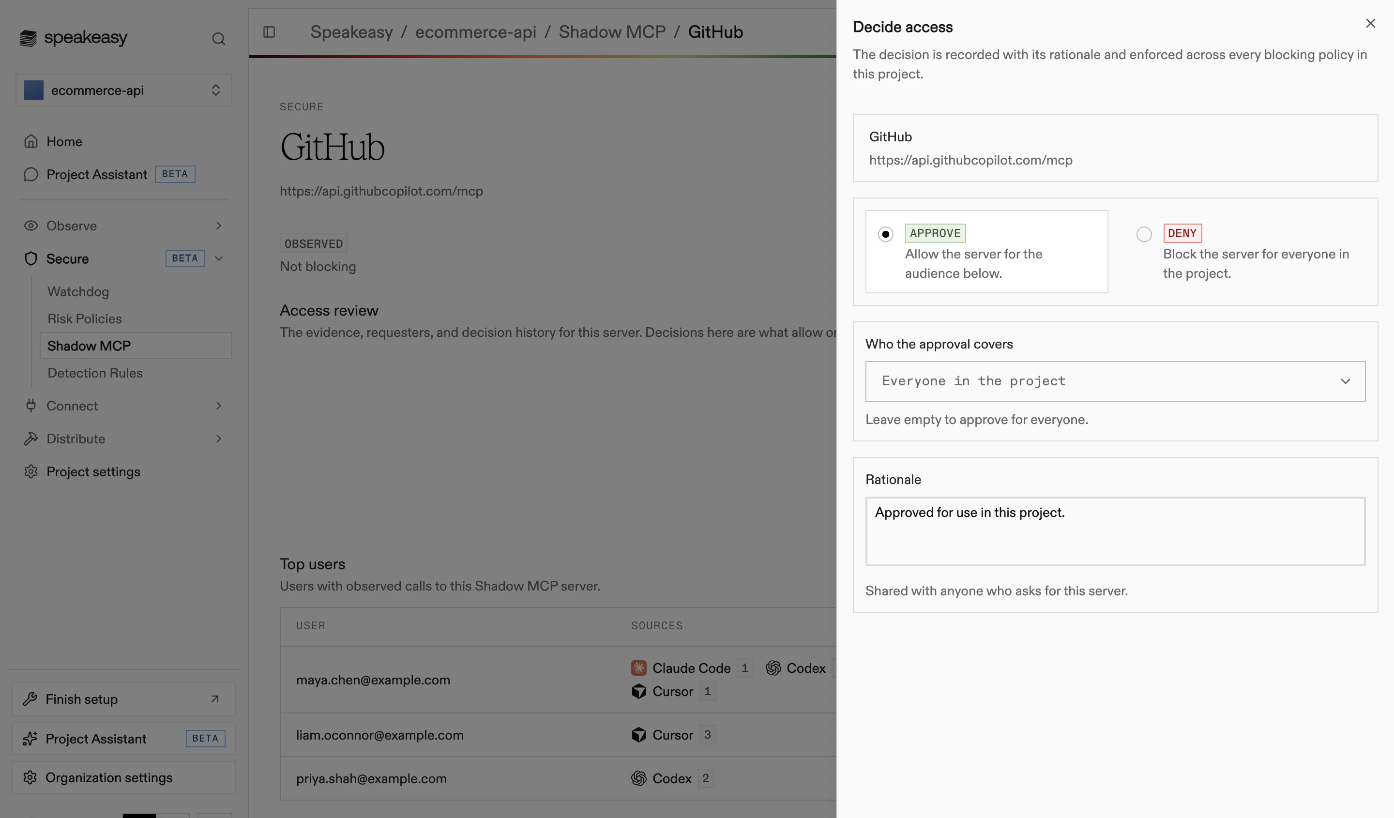Click priya.shah@example.com in the users table

[372, 779]
